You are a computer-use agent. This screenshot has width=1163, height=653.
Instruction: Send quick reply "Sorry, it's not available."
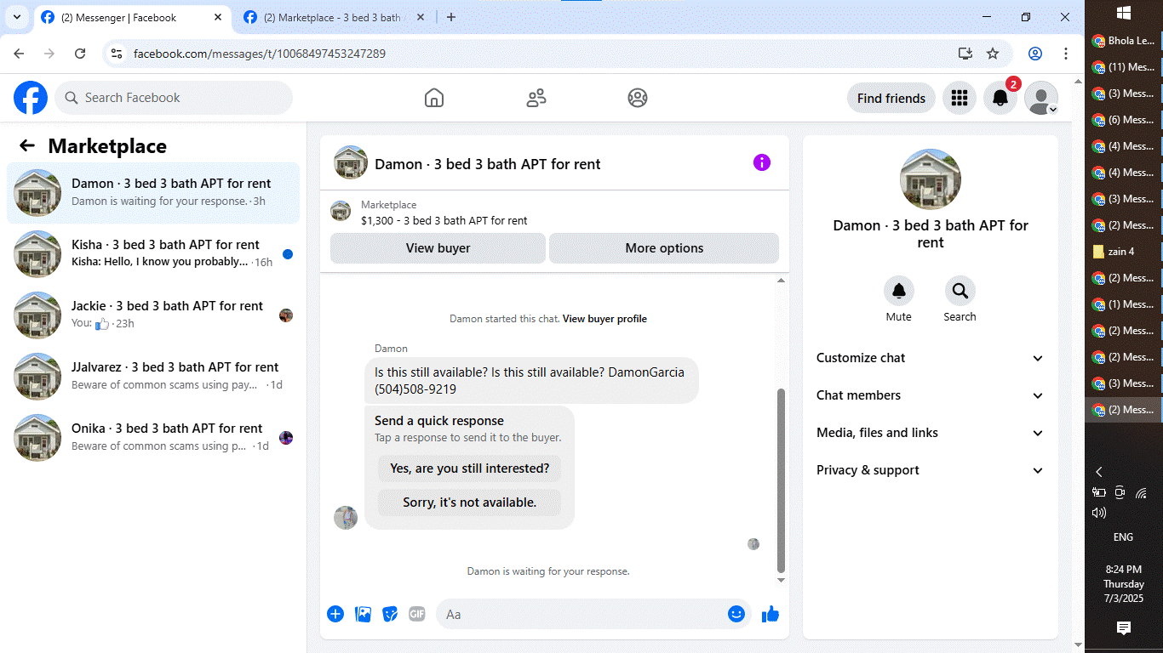coord(469,503)
